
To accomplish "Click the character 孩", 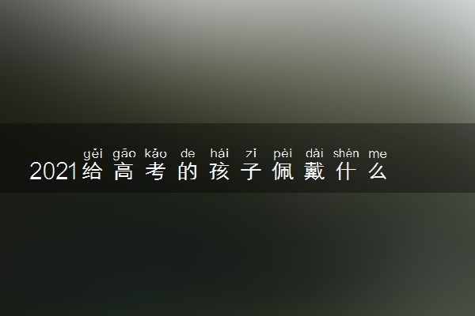I will tap(219, 171).
